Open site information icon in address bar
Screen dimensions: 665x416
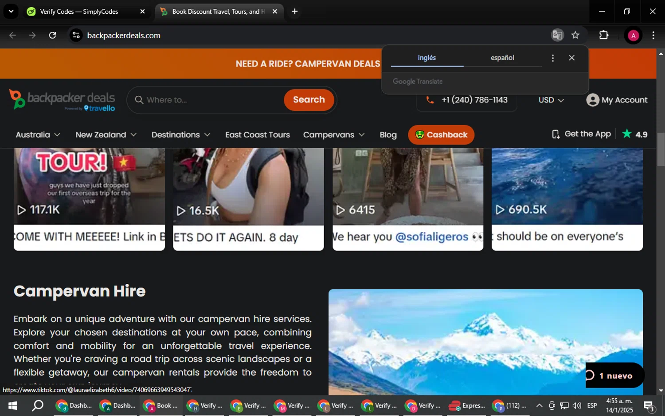click(x=76, y=35)
